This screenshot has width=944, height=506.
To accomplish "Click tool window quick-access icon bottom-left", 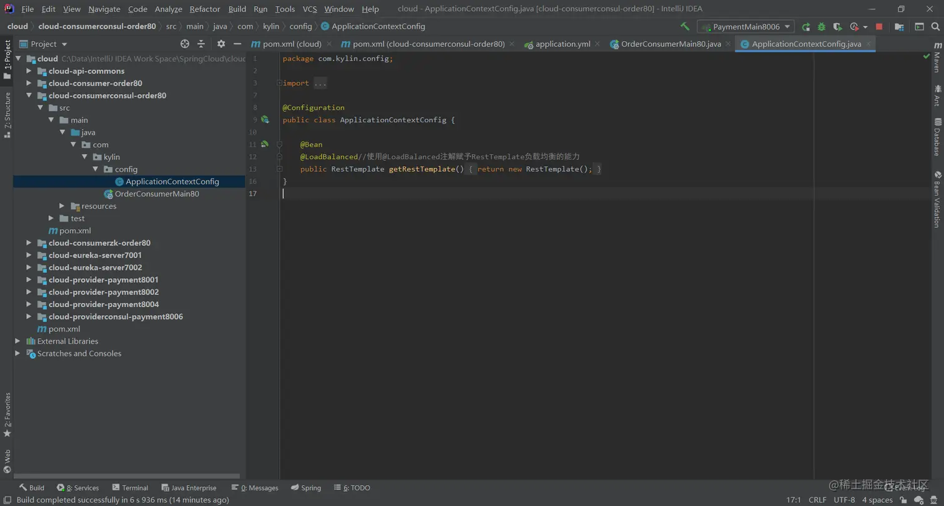I will point(7,500).
